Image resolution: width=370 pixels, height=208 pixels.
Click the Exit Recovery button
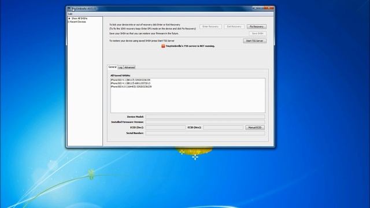234,27
